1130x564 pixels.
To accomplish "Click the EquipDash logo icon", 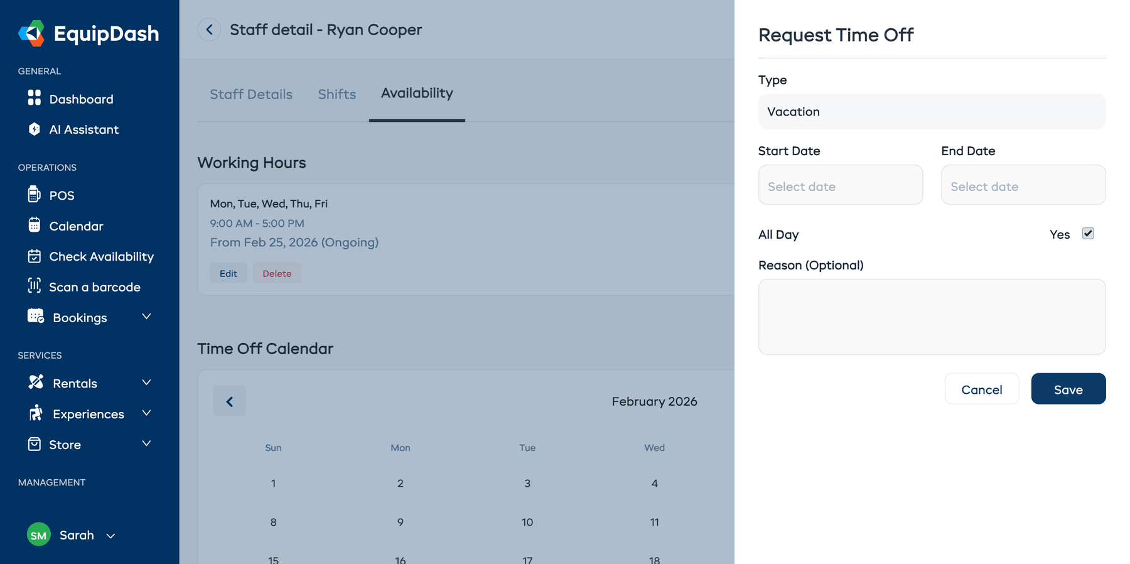I will pyautogui.click(x=31, y=33).
